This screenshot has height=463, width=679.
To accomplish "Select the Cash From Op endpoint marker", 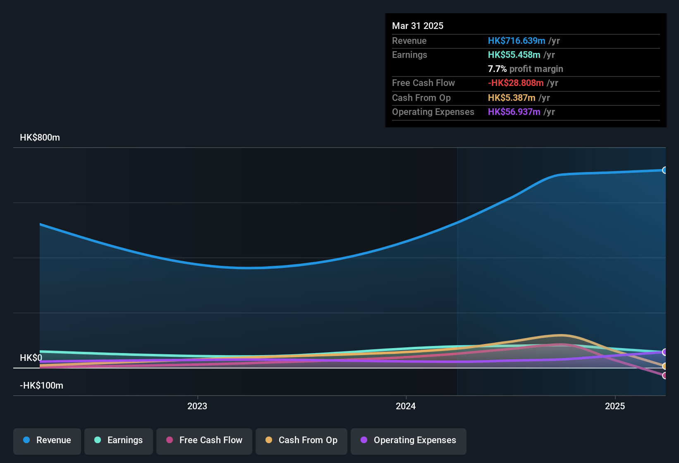I will coord(665,366).
